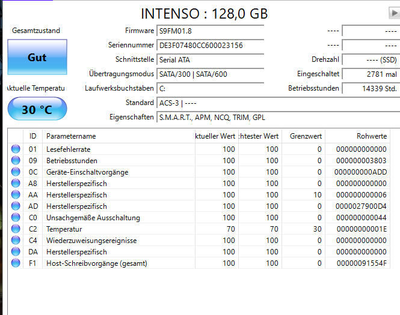Click the 30 °C temperature indicator
This screenshot has height=315, width=400.
point(37,109)
